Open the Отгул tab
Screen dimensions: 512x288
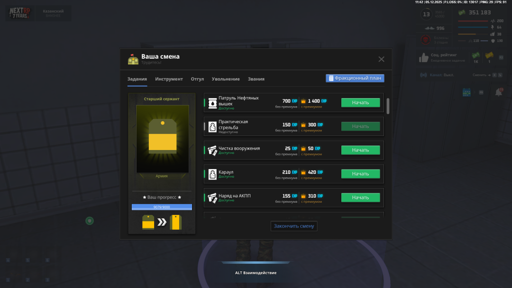click(197, 79)
